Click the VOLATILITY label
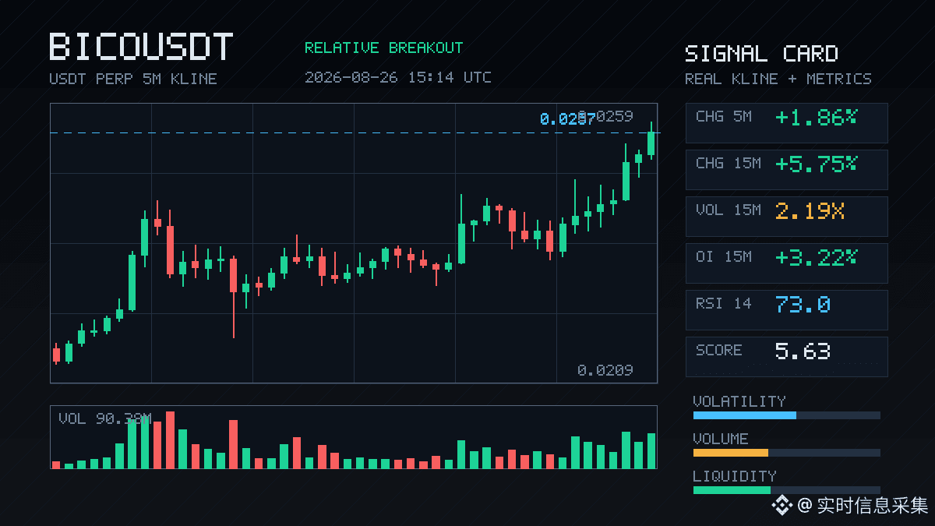Viewport: 935px width, 526px height. click(739, 401)
